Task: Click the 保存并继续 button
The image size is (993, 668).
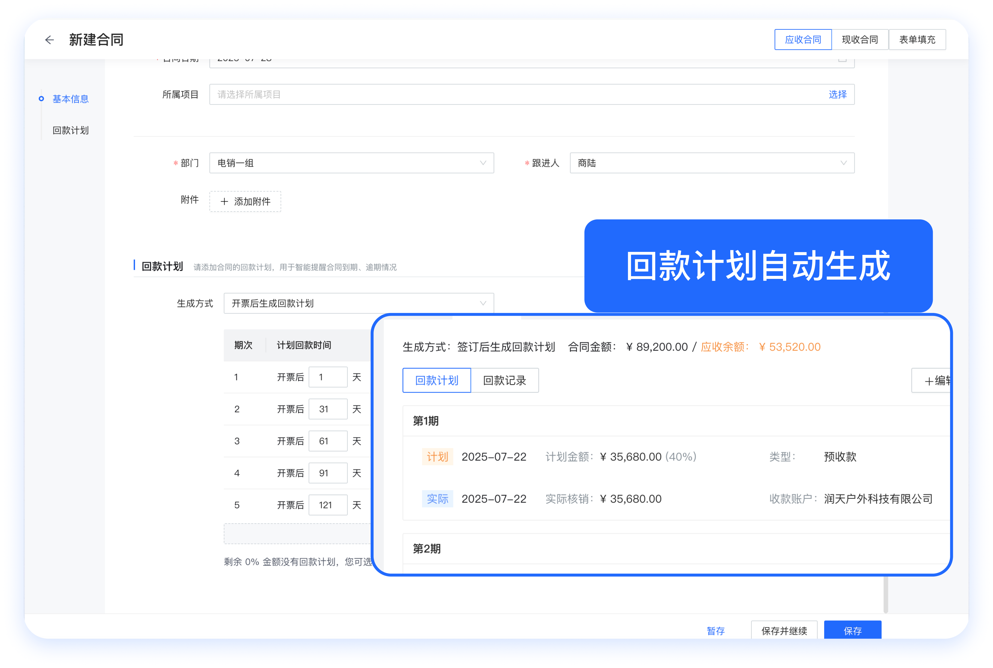Action: (x=784, y=631)
